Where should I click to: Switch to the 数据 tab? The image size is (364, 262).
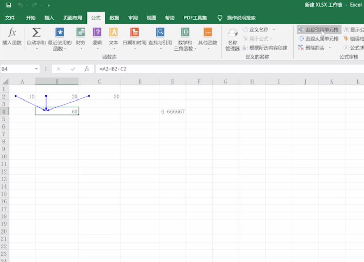114,18
